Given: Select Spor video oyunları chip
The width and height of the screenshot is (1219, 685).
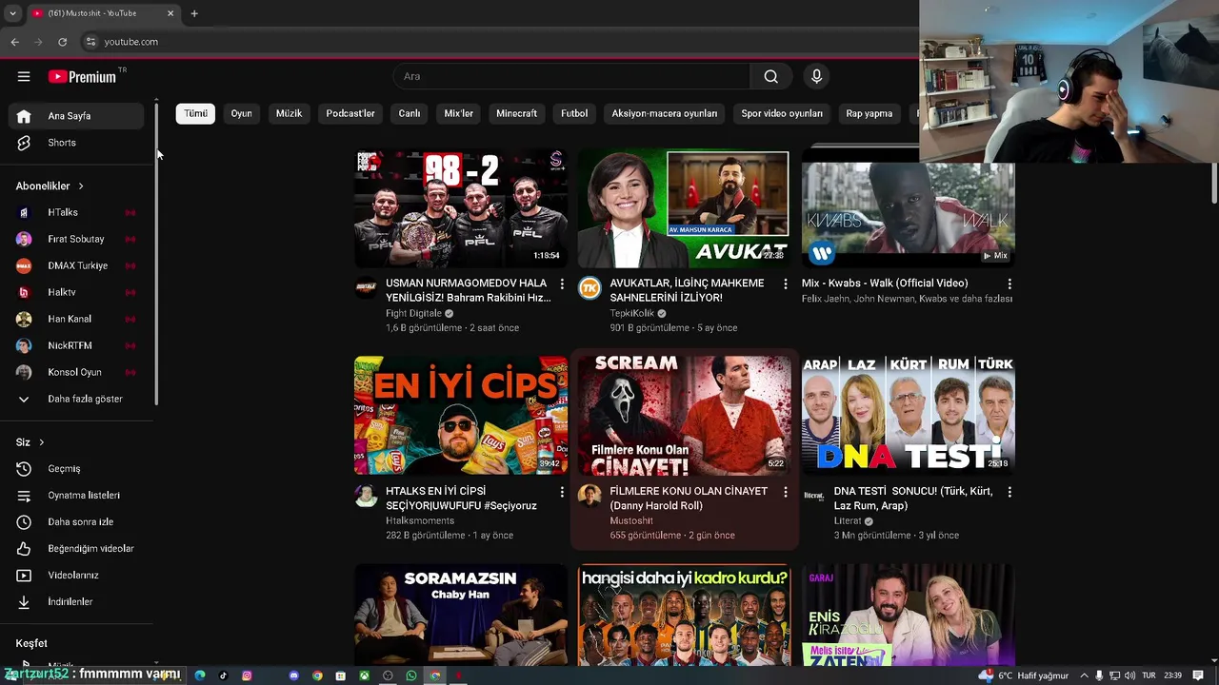Looking at the screenshot, I should click(x=782, y=113).
